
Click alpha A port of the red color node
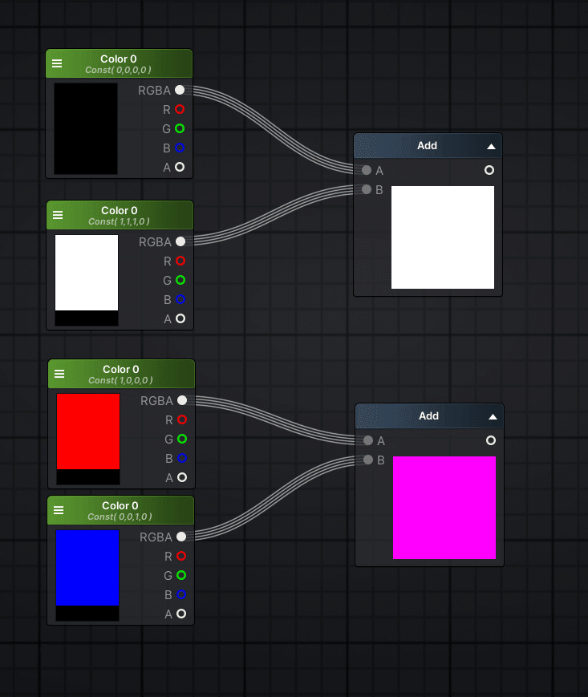(x=182, y=477)
